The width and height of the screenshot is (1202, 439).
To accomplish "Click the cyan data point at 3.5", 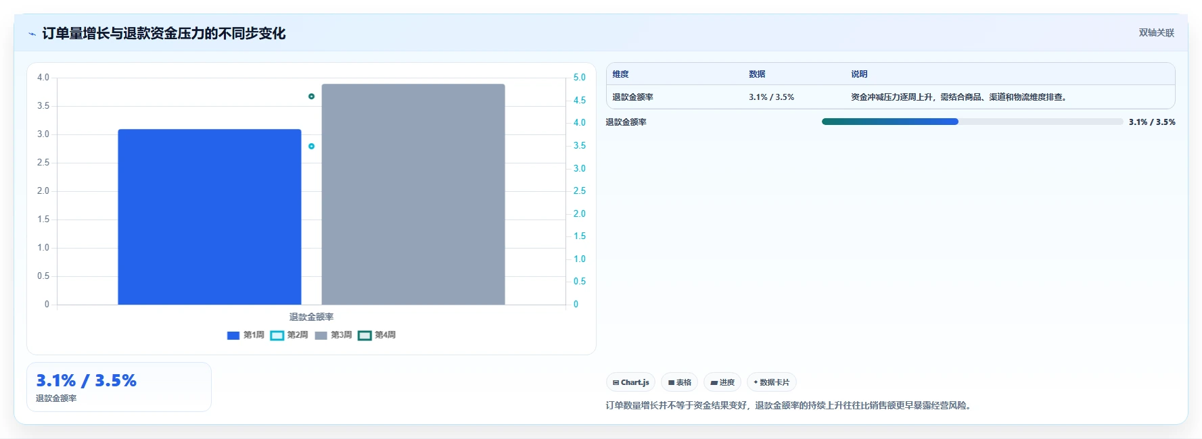I will coord(311,146).
